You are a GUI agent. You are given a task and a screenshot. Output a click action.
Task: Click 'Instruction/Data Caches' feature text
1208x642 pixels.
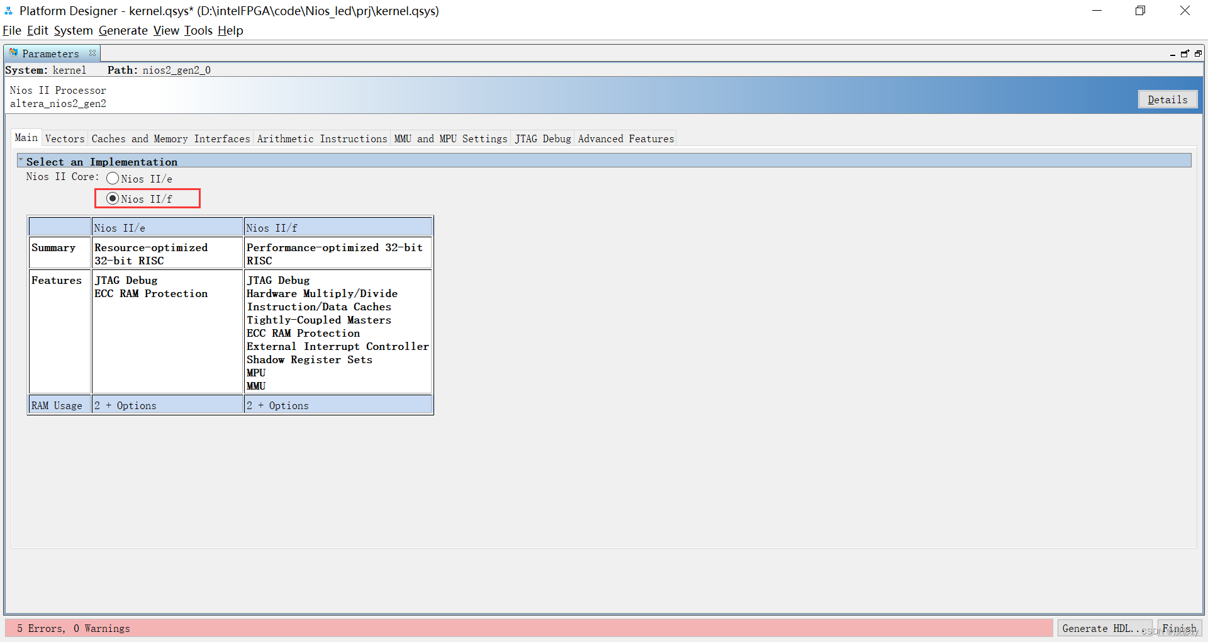click(x=319, y=307)
